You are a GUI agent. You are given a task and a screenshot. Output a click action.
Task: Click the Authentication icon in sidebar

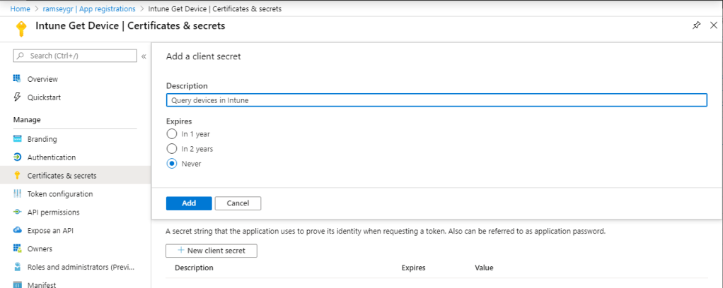click(18, 157)
